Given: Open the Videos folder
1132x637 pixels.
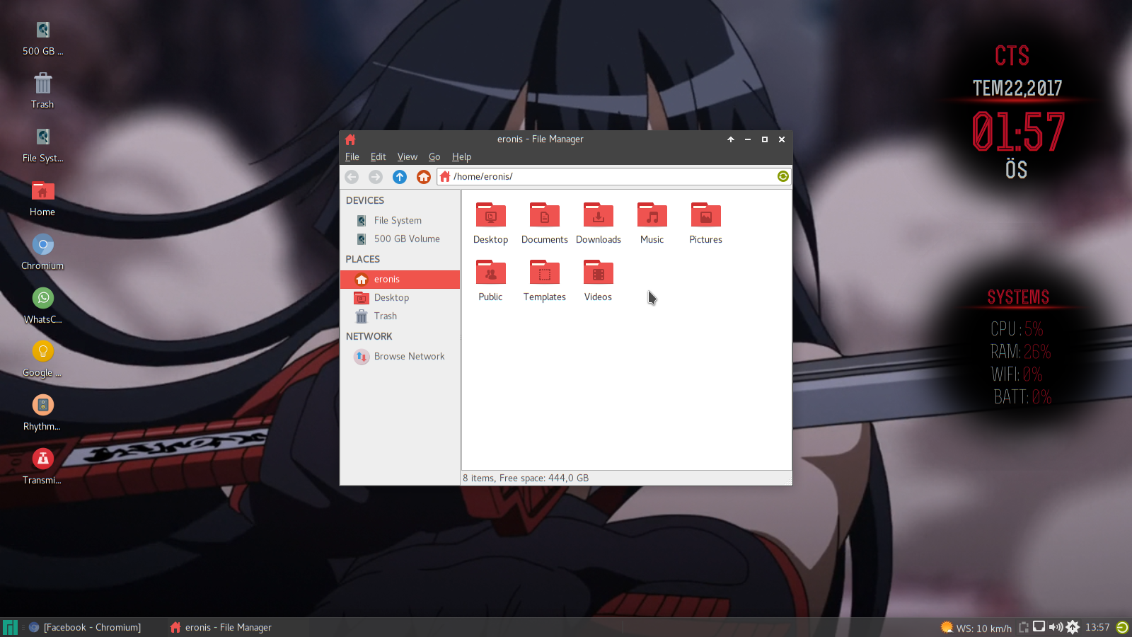Looking at the screenshot, I should pyautogui.click(x=599, y=281).
